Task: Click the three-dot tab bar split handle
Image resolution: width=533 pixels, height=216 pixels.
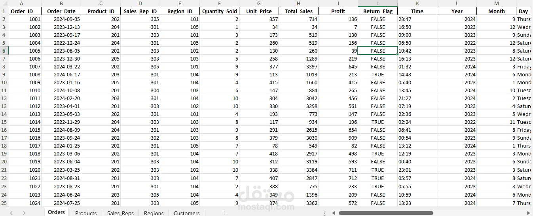Action: point(324,213)
